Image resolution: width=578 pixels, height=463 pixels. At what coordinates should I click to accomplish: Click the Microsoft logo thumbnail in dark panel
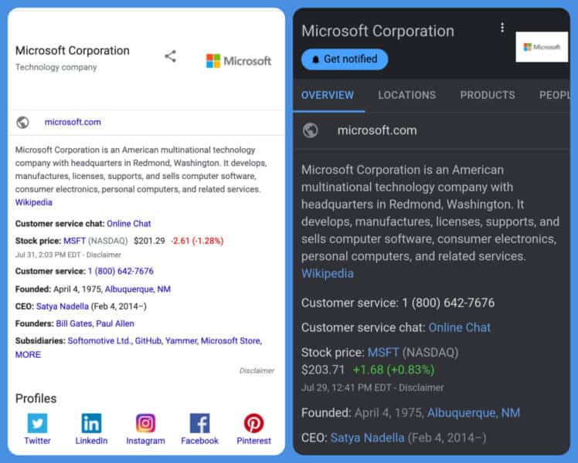pyautogui.click(x=542, y=47)
